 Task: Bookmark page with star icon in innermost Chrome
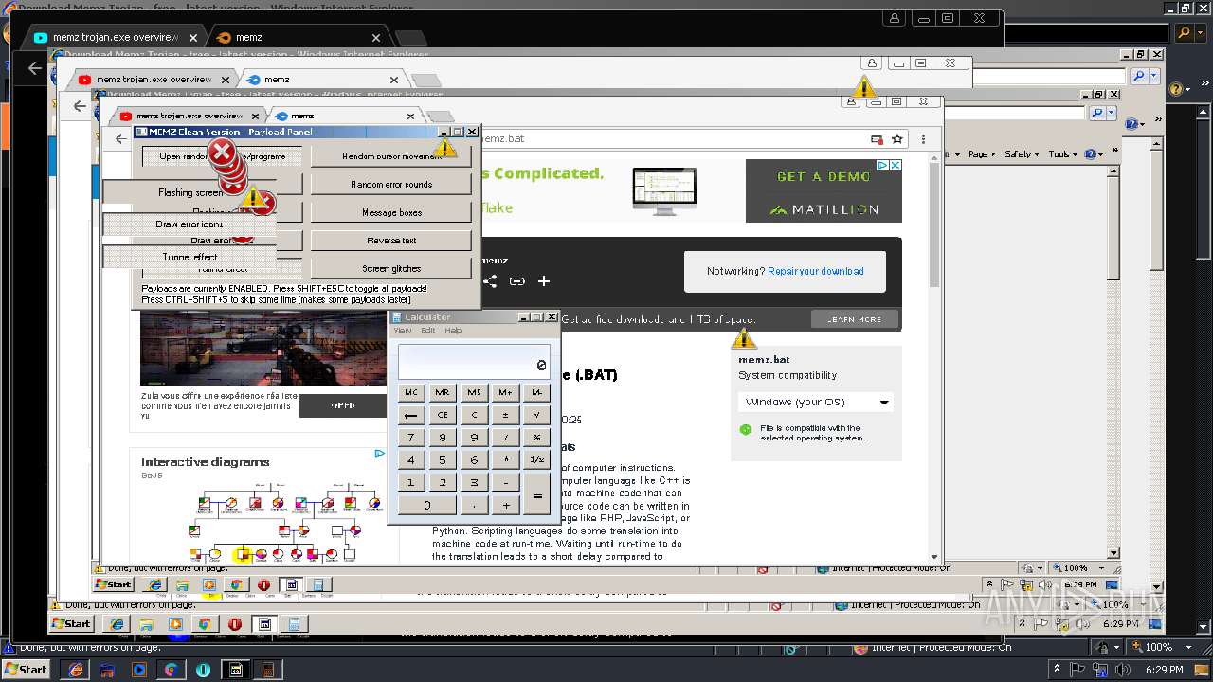(x=896, y=139)
